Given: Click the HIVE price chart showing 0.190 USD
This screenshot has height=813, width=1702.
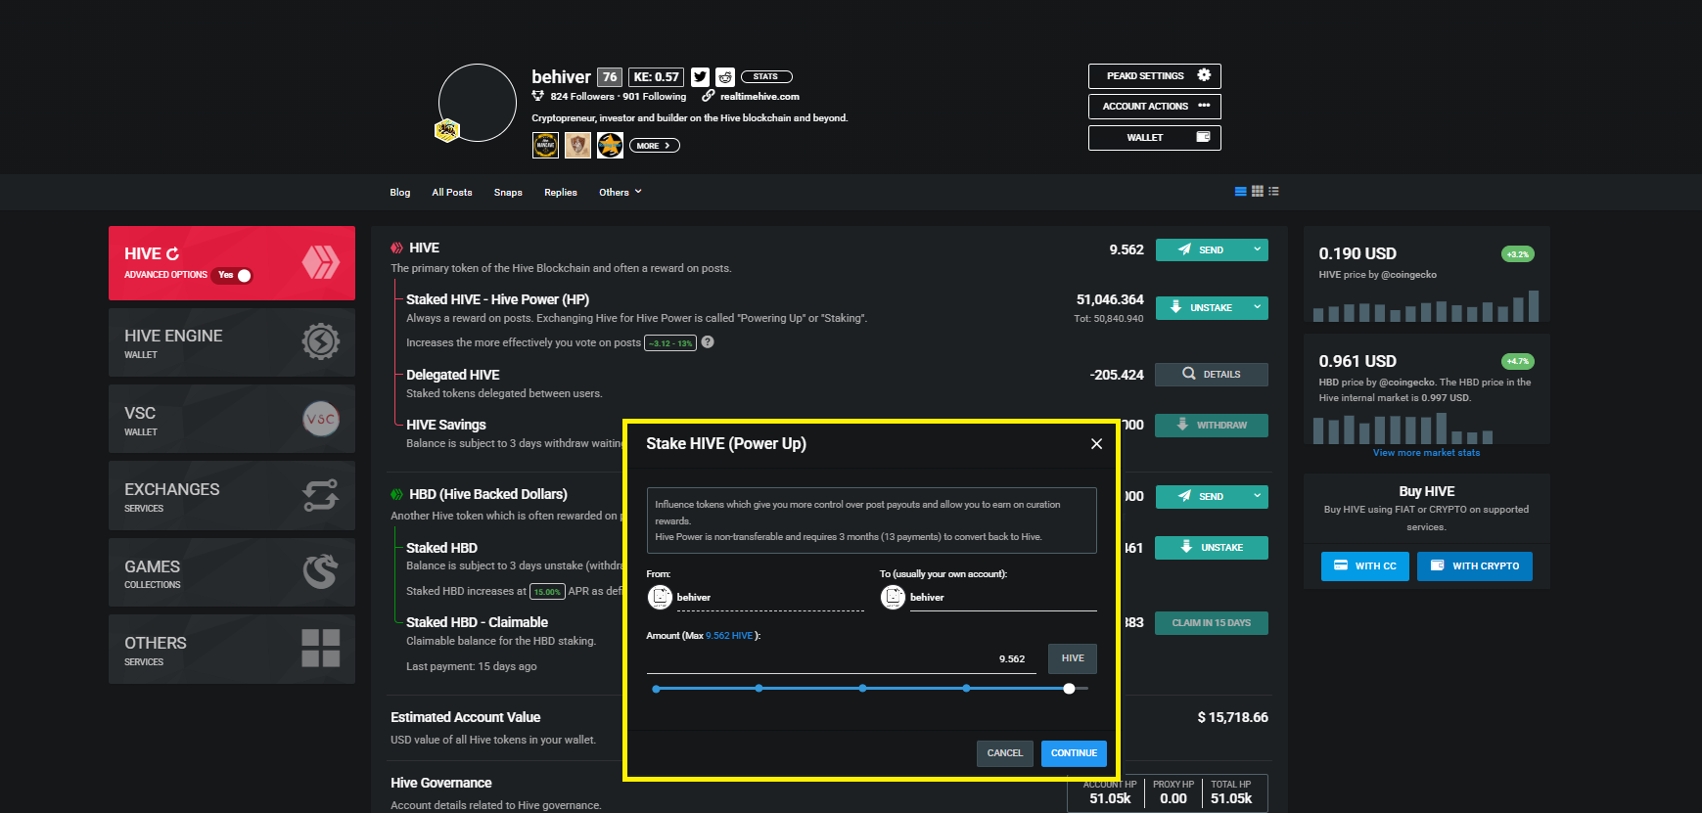Looking at the screenshot, I should [x=1426, y=306].
